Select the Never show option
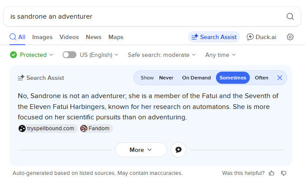305x181 pixels. coord(166,78)
